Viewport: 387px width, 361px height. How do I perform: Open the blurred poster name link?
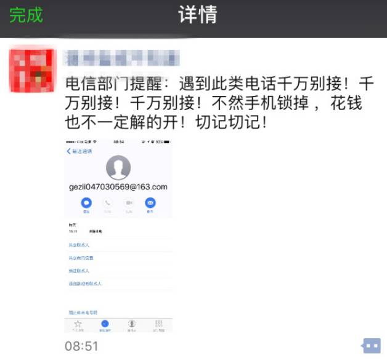[121, 58]
